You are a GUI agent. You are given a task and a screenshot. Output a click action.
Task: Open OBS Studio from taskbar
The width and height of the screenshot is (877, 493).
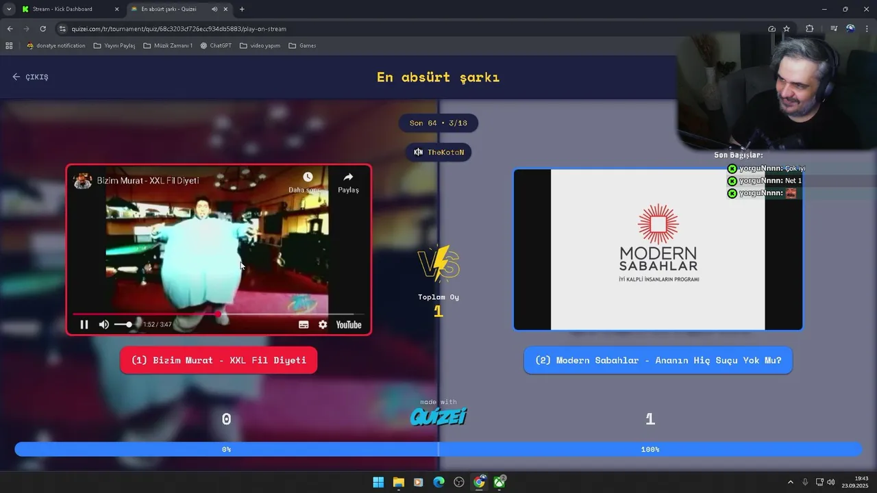(x=459, y=482)
